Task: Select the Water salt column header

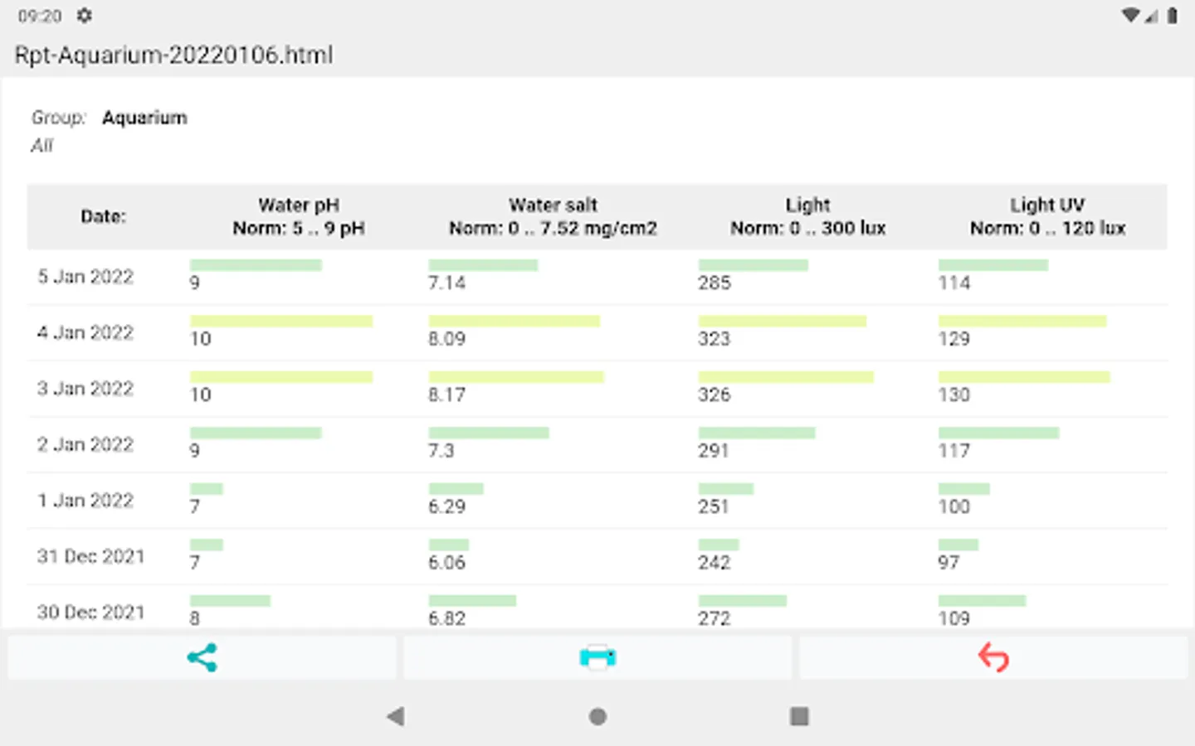Action: (553, 216)
